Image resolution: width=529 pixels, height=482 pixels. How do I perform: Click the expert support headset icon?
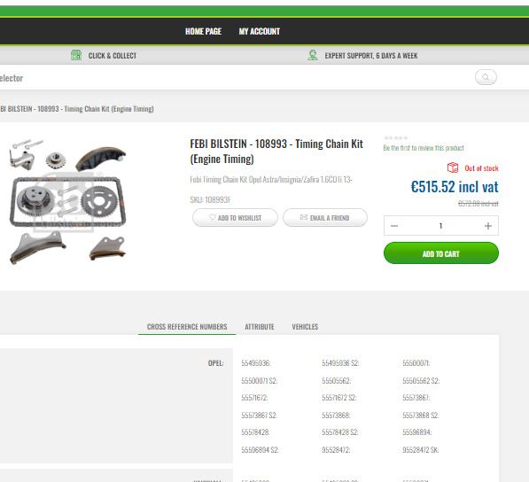click(313, 55)
